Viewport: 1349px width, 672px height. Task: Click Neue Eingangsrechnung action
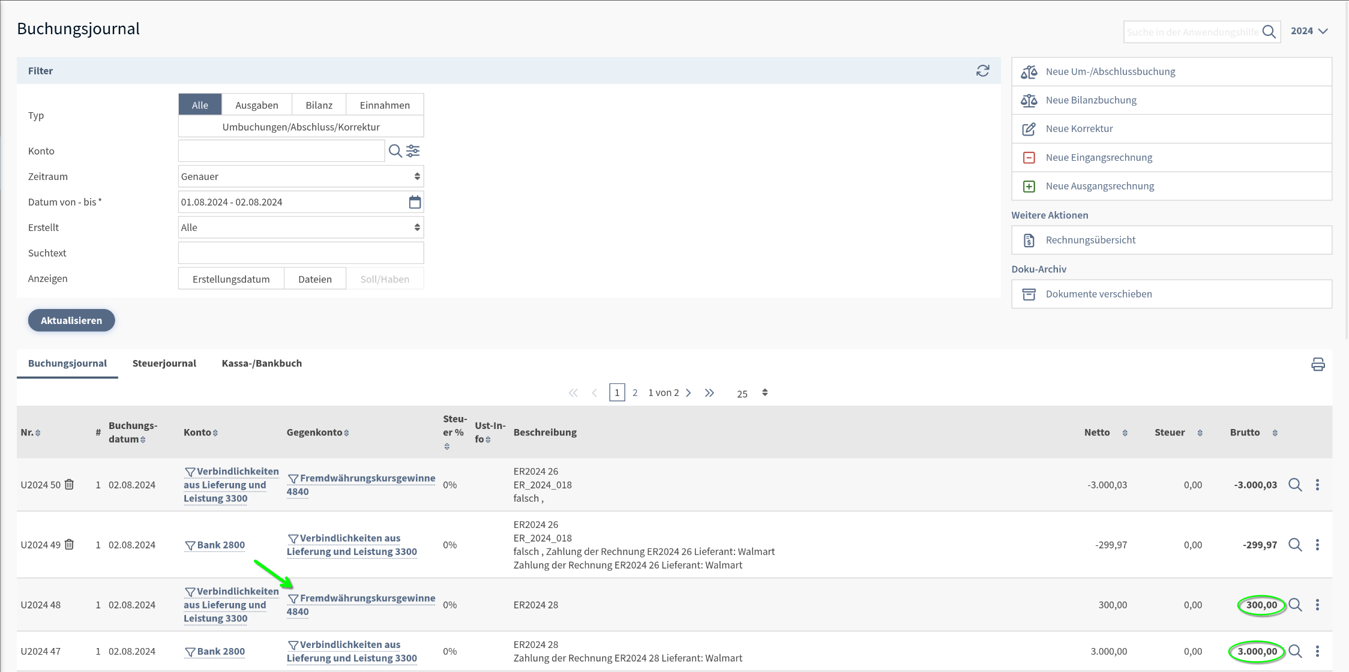(1099, 157)
